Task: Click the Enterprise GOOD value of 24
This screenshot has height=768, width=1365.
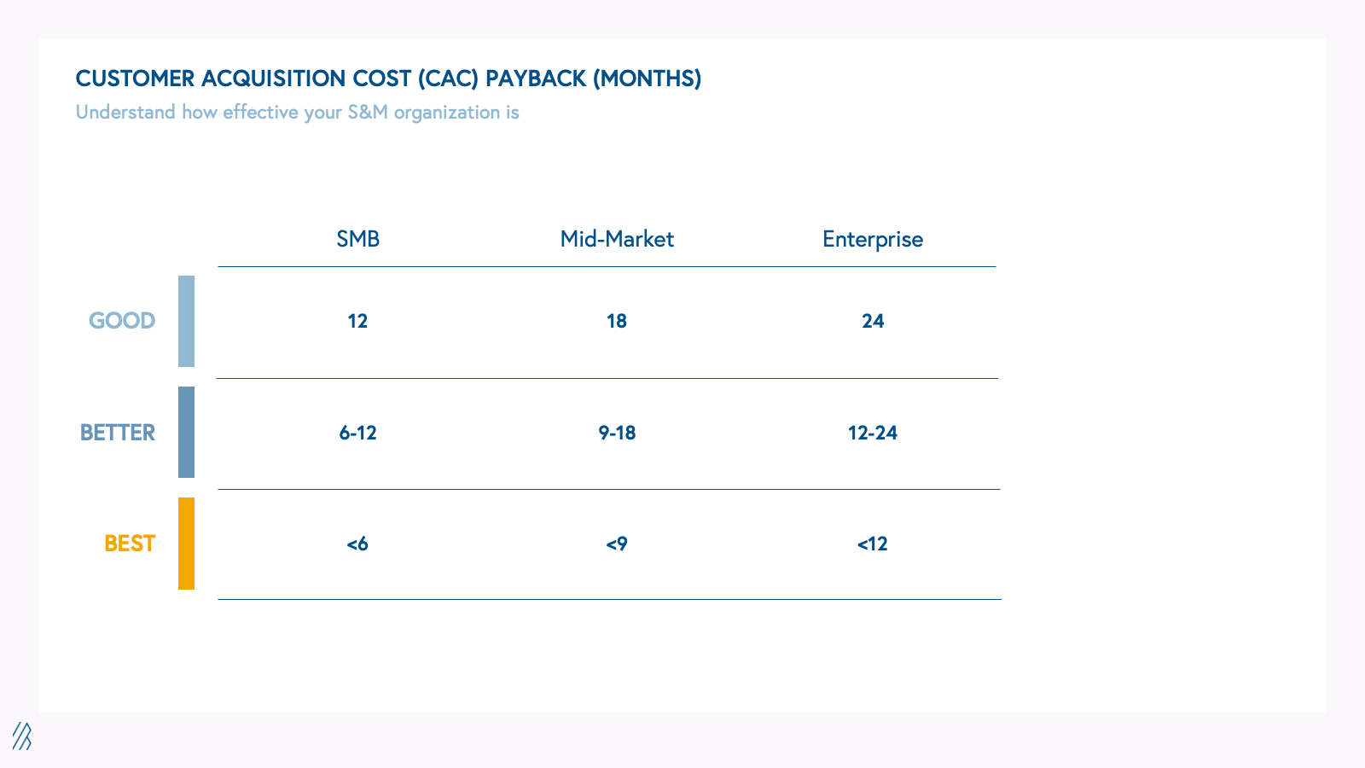Action: click(873, 321)
